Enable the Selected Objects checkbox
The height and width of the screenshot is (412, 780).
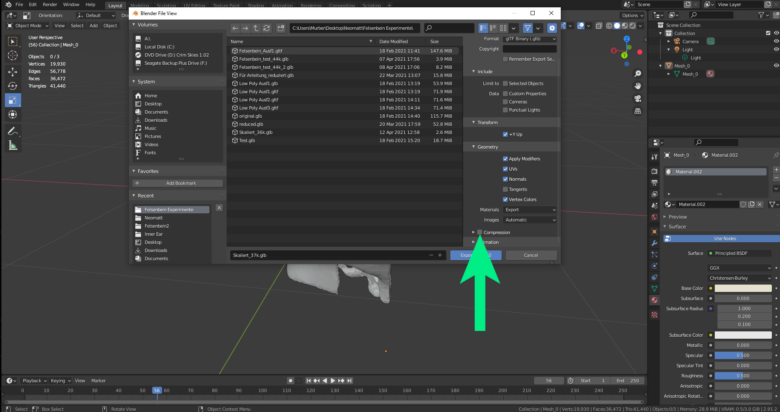505,83
